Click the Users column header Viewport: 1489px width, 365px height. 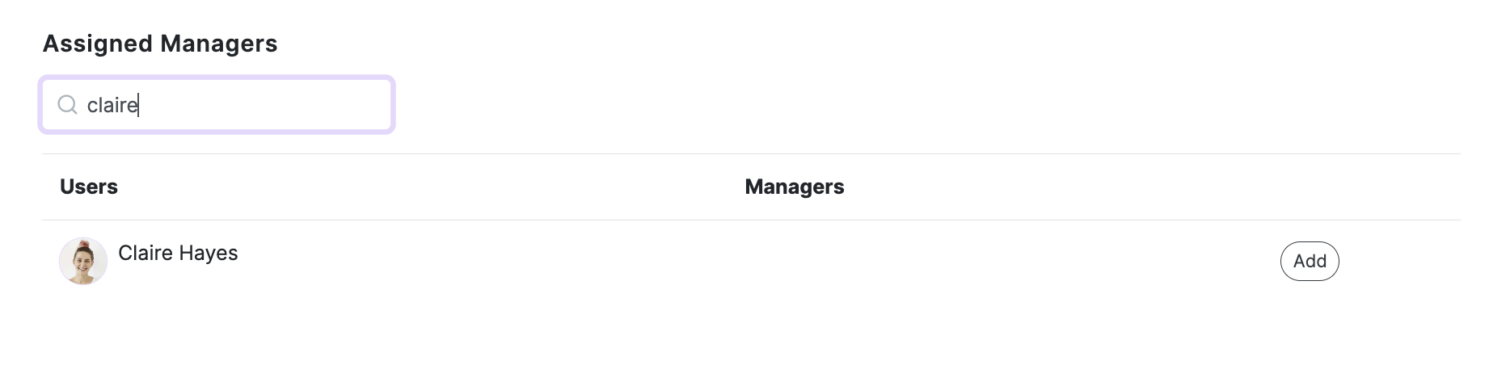click(x=89, y=187)
